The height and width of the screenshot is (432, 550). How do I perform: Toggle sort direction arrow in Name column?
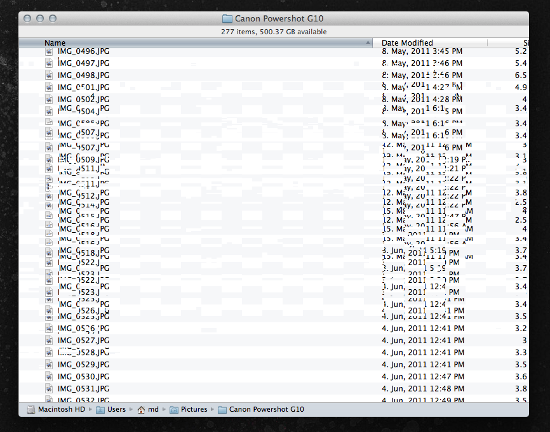368,43
